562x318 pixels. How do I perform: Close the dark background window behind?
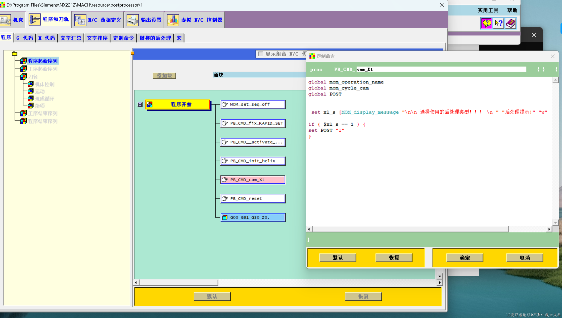[534, 35]
